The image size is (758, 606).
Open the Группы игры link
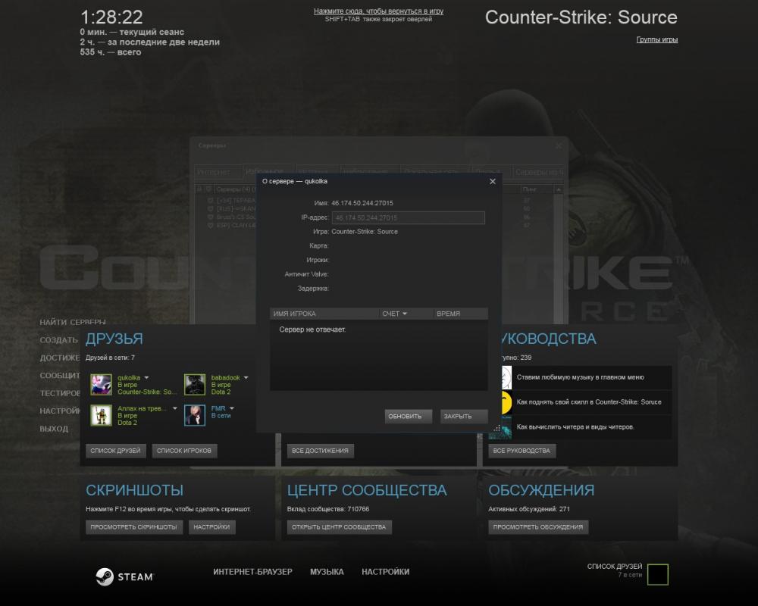pos(657,39)
